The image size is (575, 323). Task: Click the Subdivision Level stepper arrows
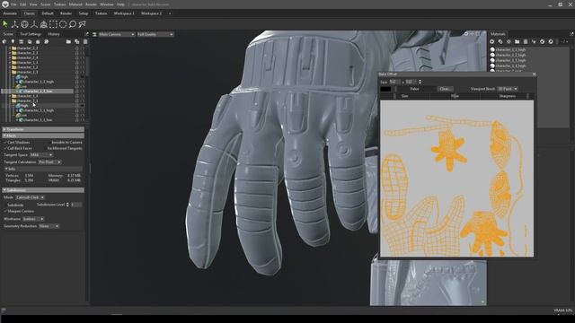(x=67, y=205)
